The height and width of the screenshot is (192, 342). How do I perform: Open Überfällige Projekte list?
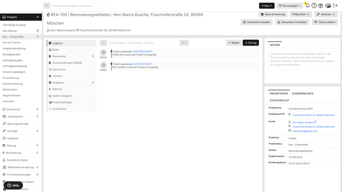(14, 25)
